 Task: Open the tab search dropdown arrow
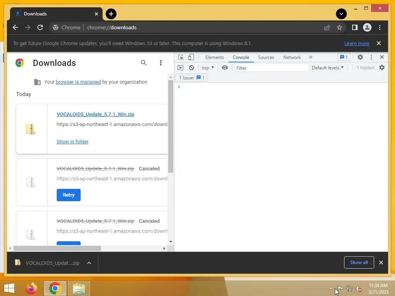click(x=341, y=14)
